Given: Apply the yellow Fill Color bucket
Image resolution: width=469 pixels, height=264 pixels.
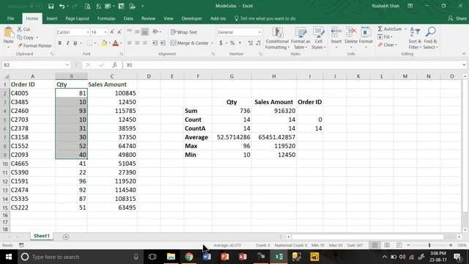Looking at the screenshot, I should tap(104, 43).
